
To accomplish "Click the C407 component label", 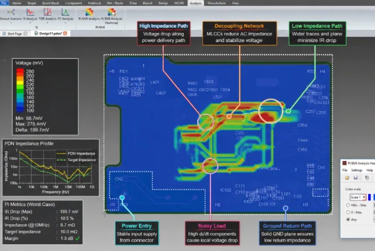I will pyautogui.click(x=161, y=93).
